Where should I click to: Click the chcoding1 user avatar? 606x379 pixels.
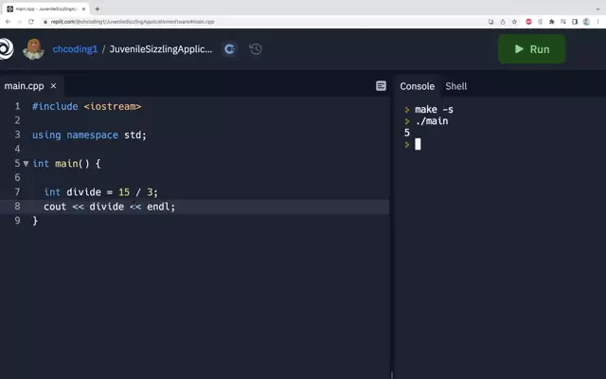tap(34, 48)
